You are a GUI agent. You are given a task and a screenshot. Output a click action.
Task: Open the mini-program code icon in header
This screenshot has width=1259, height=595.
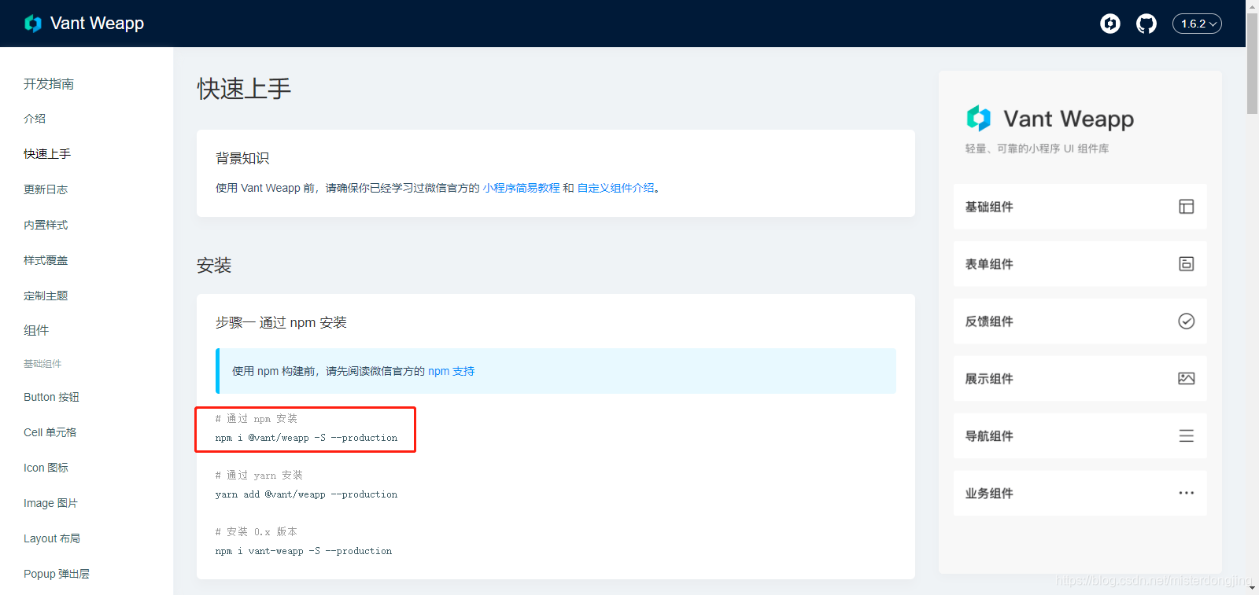pyautogui.click(x=1110, y=24)
